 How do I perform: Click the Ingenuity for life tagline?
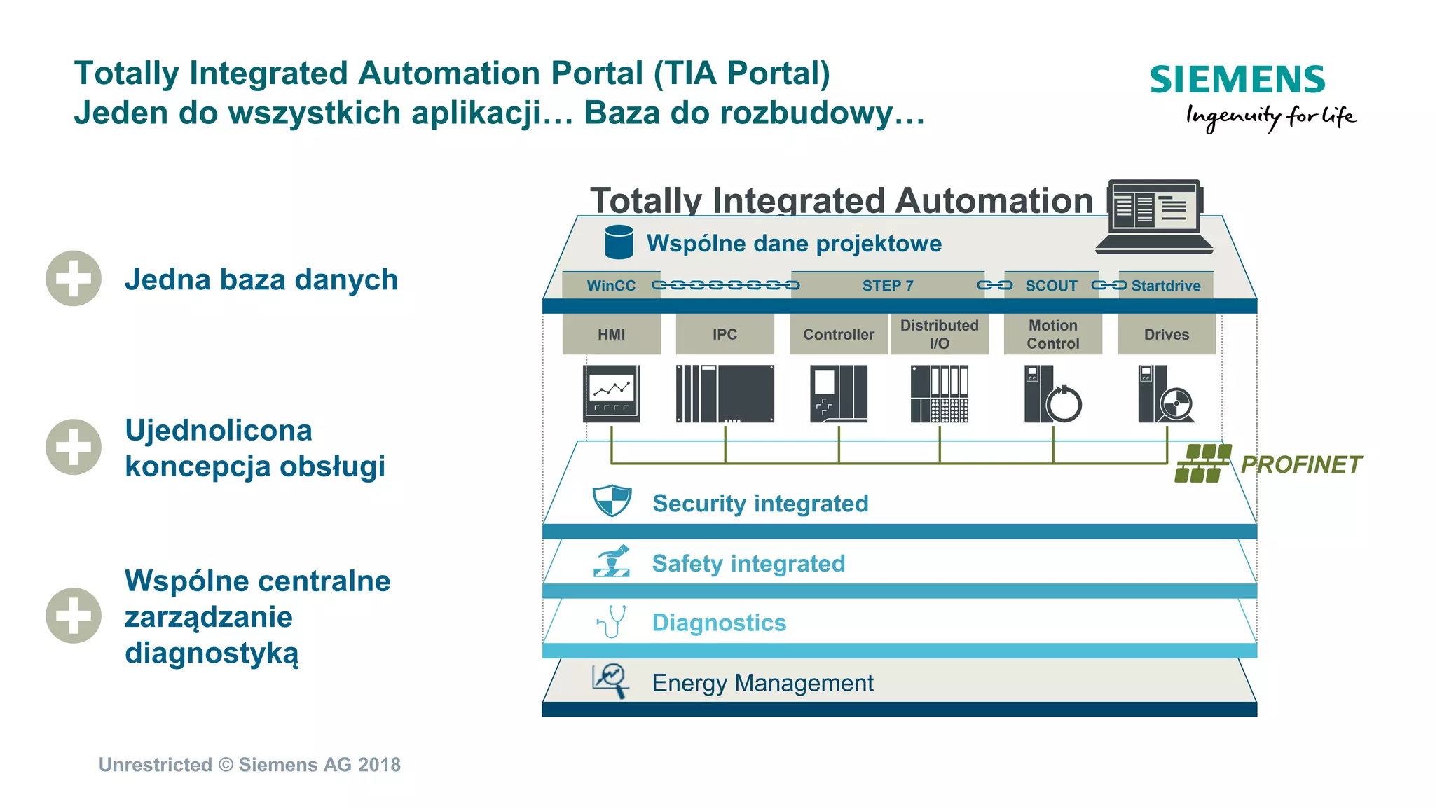1271,118
